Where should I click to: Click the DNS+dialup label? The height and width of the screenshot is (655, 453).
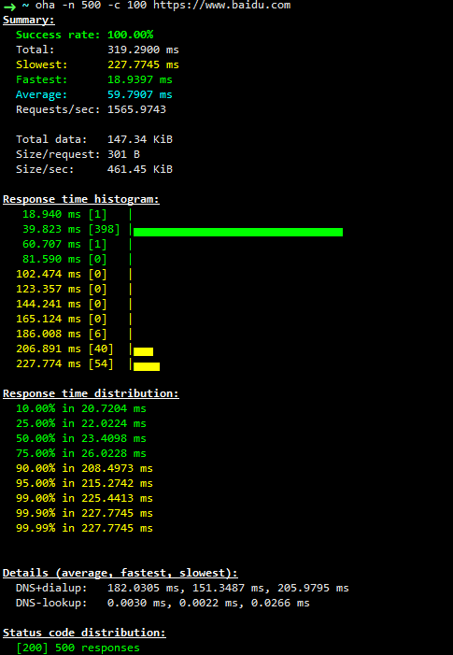pyautogui.click(x=51, y=588)
